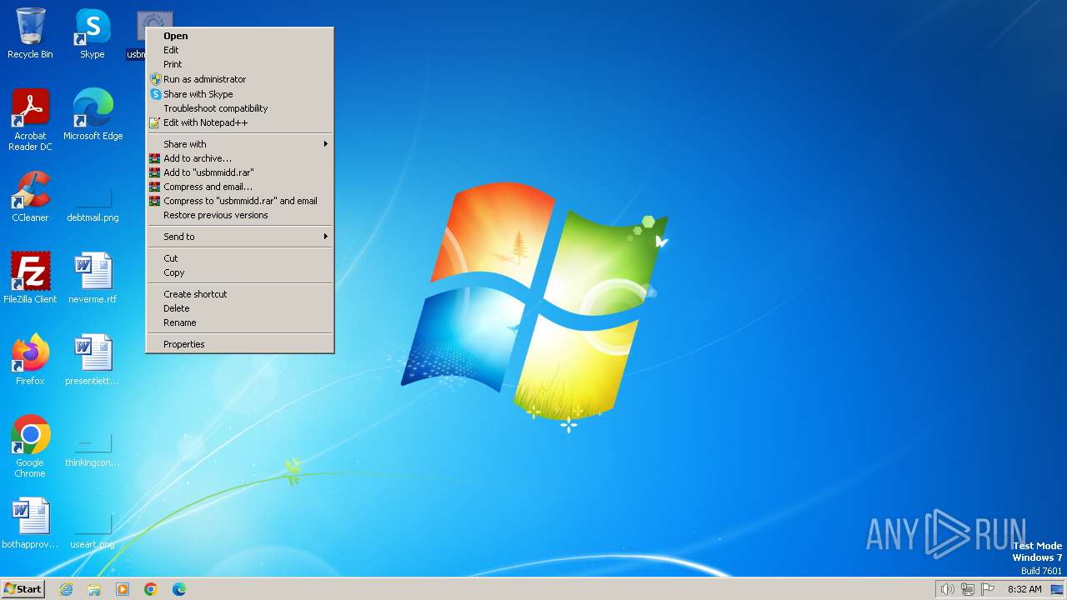Select the Acrobat Reader DC icon
1067x600 pixels.
[30, 120]
